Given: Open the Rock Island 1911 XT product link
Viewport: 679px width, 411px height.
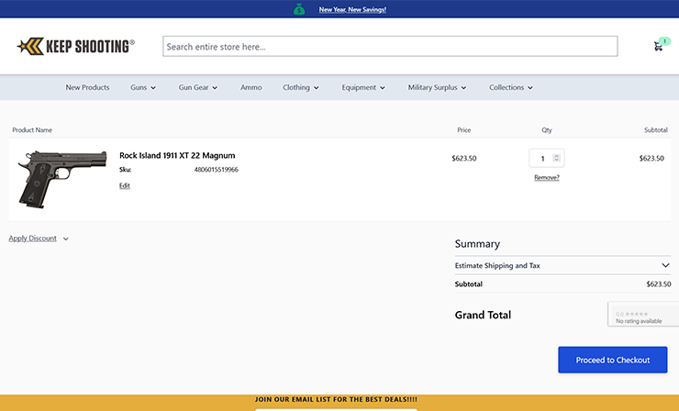Looking at the screenshot, I should coord(177,156).
